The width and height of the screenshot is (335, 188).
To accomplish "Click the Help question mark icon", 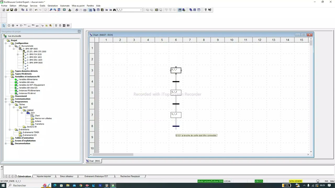I will 206,10.
